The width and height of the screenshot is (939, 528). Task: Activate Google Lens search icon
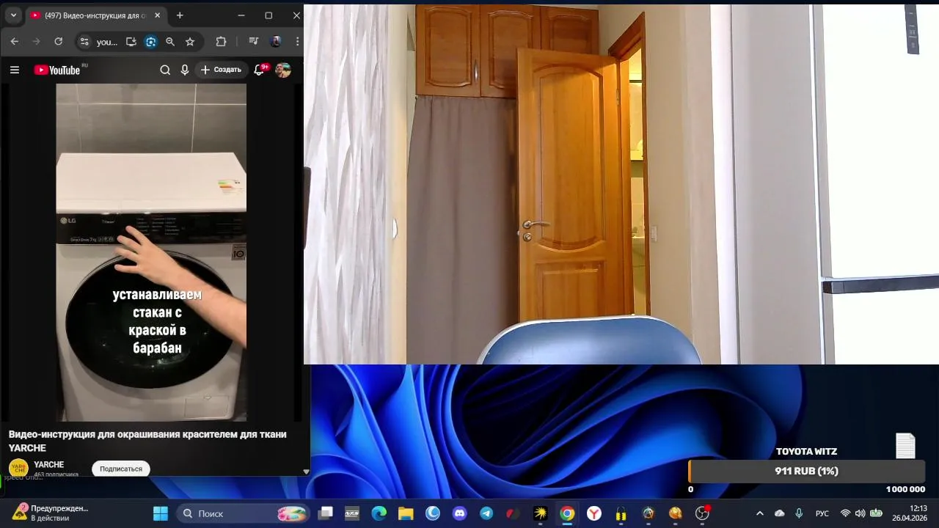[x=151, y=42]
